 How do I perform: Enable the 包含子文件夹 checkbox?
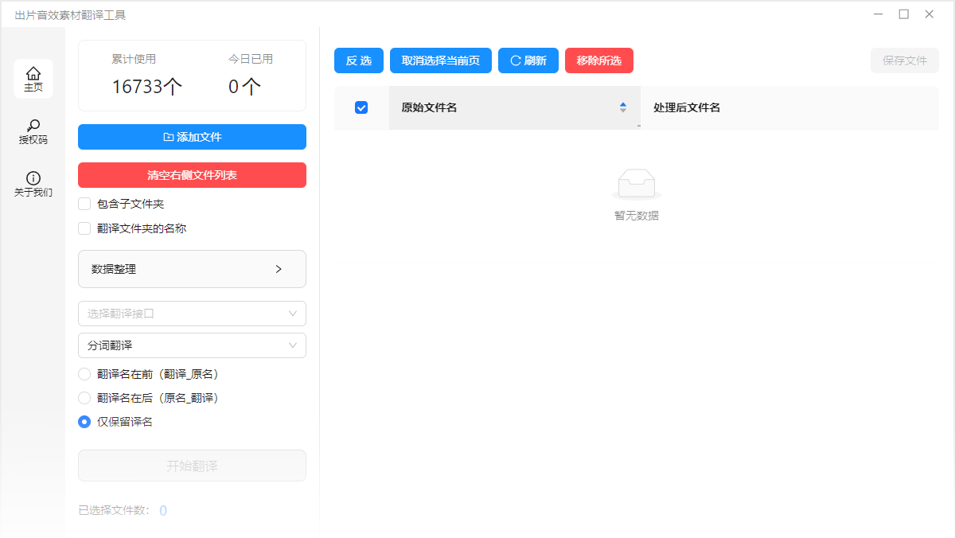tap(84, 204)
